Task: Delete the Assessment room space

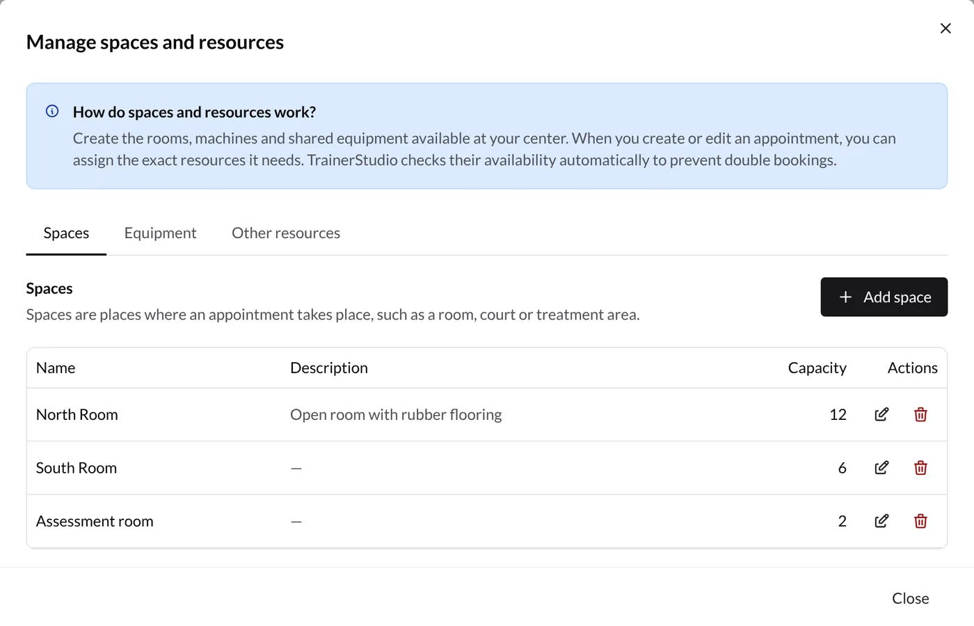Action: [920, 521]
